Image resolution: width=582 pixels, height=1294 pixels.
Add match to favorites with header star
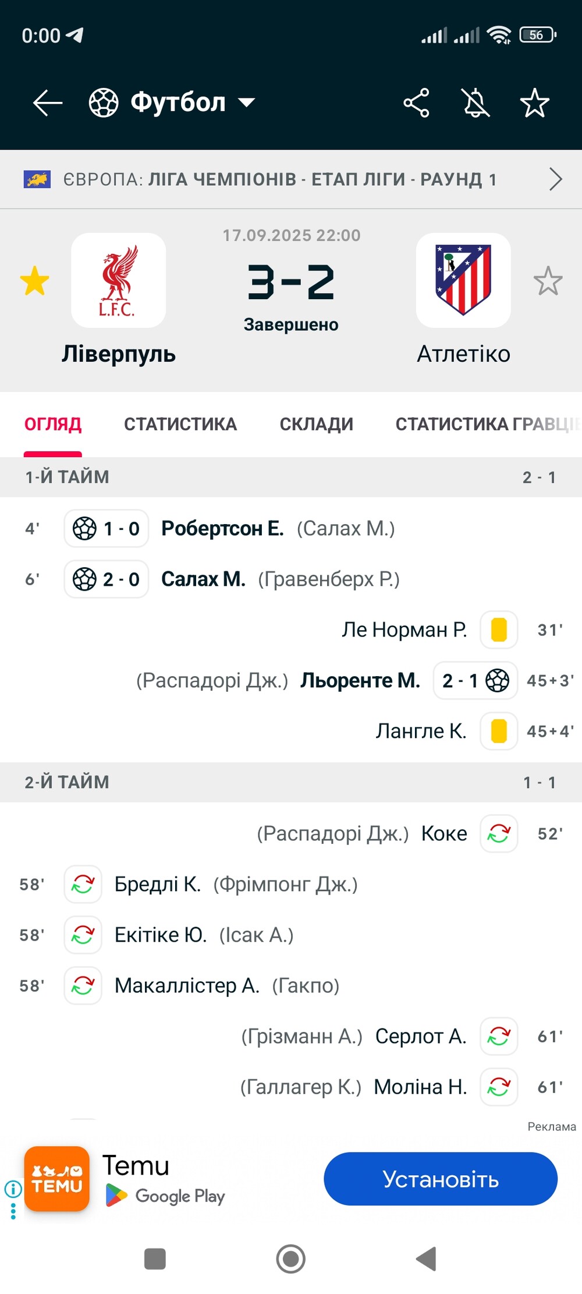coord(534,103)
